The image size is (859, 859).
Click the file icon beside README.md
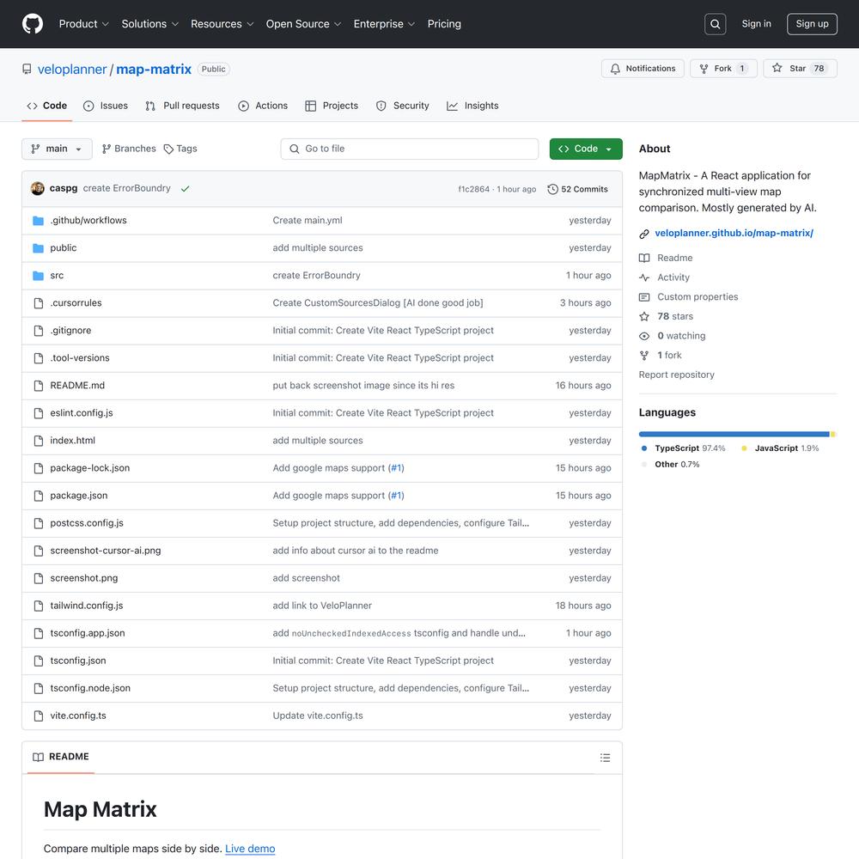click(x=39, y=386)
